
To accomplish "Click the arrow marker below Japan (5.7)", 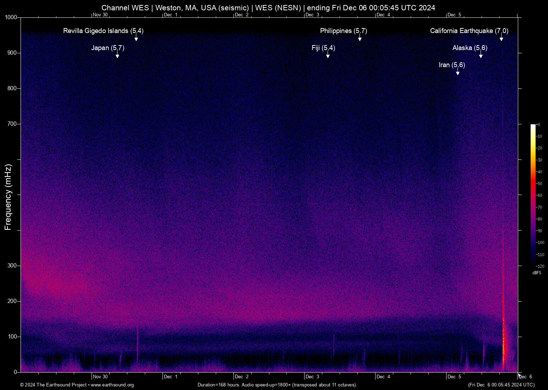I will pos(117,56).
